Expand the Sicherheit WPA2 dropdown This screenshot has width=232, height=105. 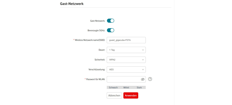pyautogui.click(x=124, y=60)
